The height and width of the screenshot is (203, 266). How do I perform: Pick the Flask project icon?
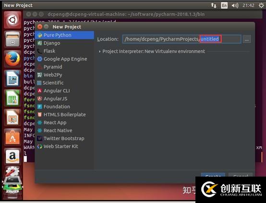[x=39, y=51]
